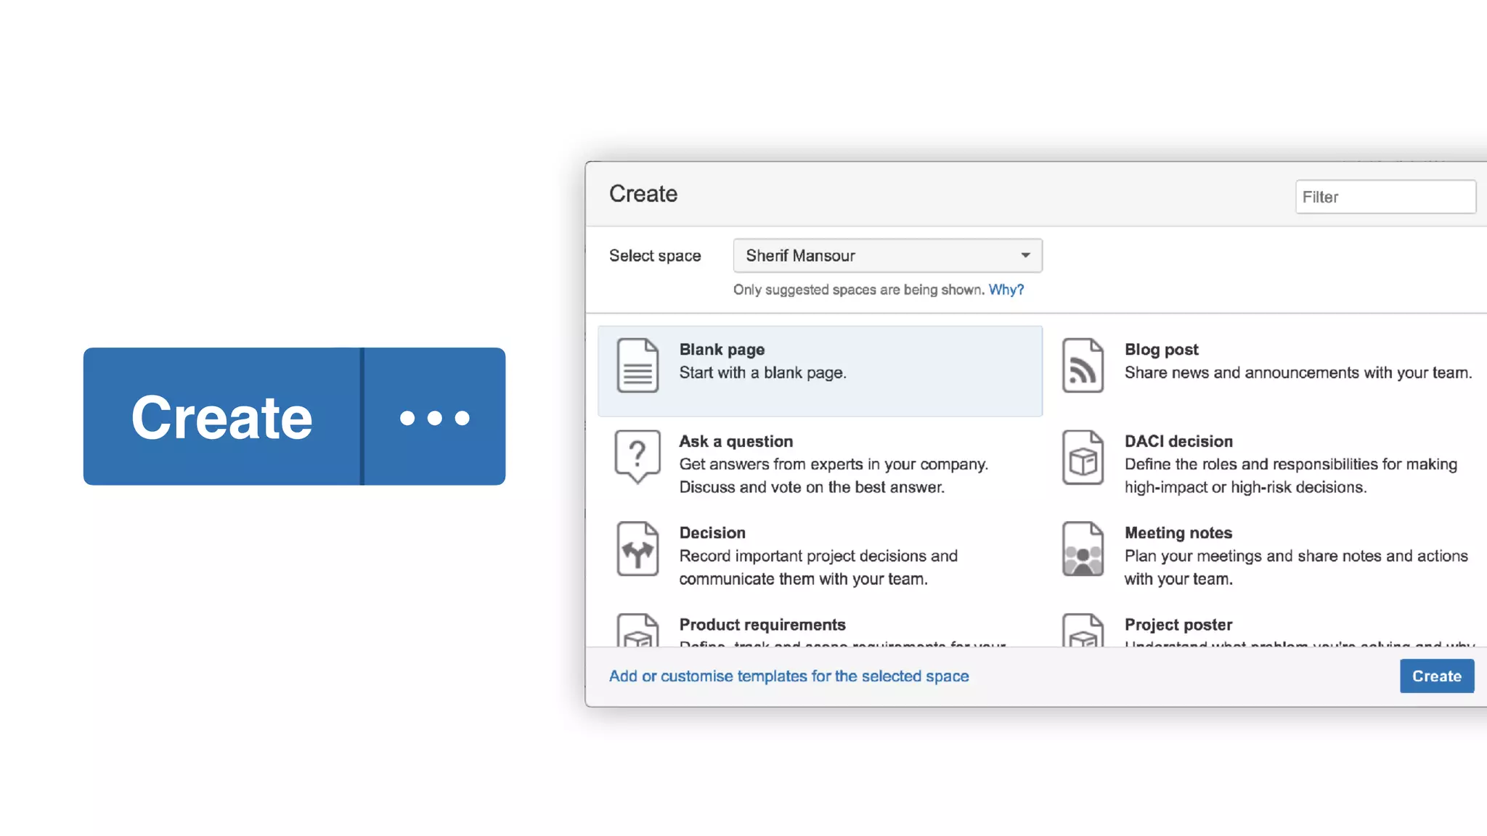Open Add or customise templates link

(789, 676)
